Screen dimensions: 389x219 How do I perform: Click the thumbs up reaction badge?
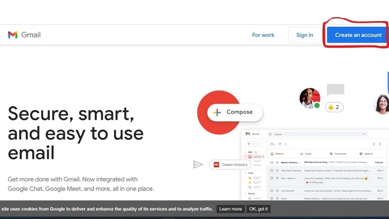coord(334,107)
